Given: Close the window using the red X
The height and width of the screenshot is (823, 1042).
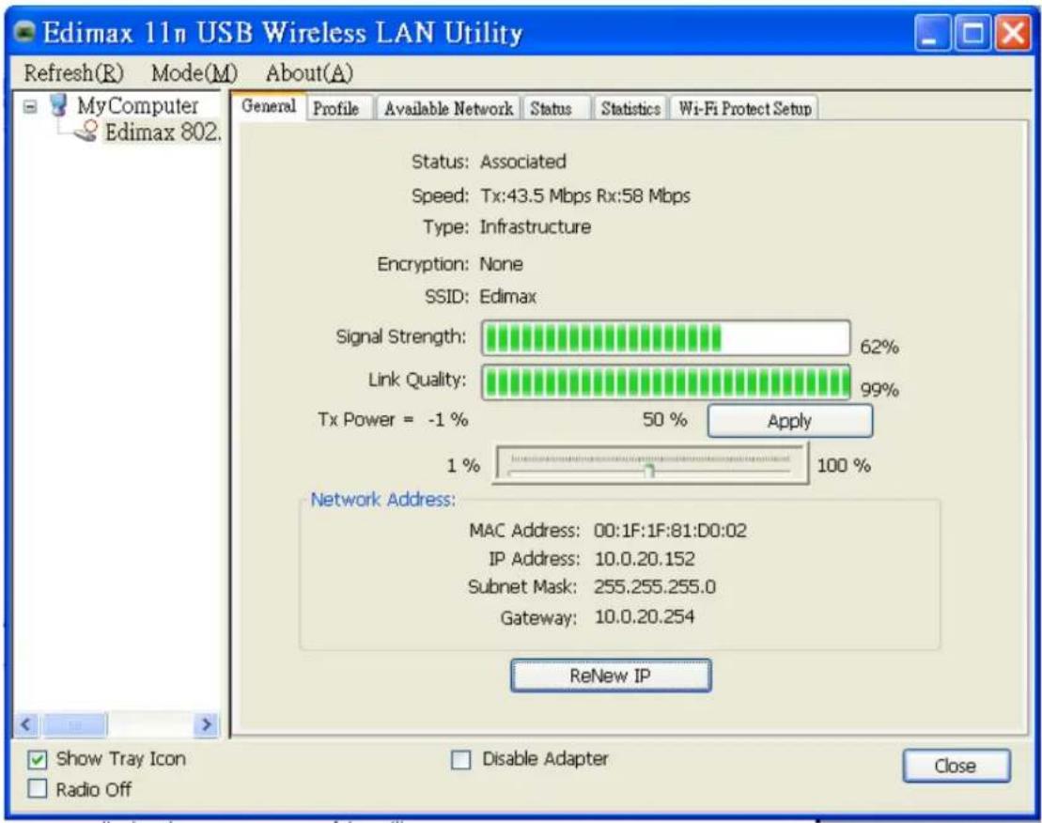Looking at the screenshot, I should pos(1014,33).
